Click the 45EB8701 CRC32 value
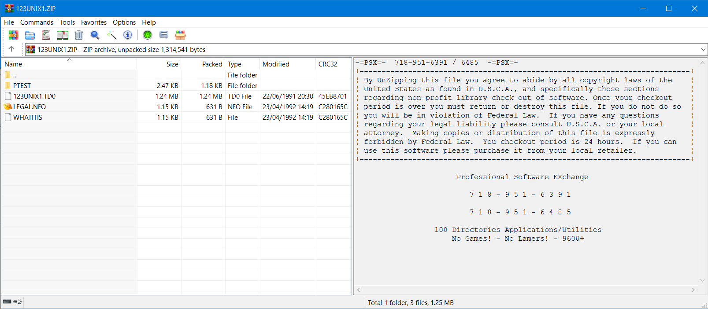This screenshot has height=309, width=708. 333,96
